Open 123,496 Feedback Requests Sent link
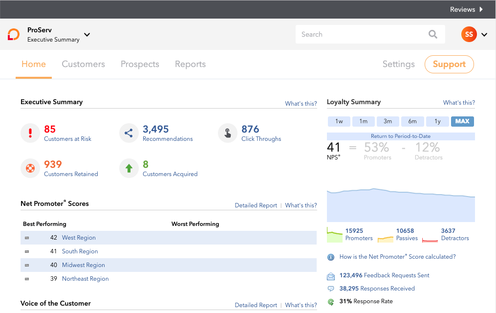The image size is (496, 313). 384,275
